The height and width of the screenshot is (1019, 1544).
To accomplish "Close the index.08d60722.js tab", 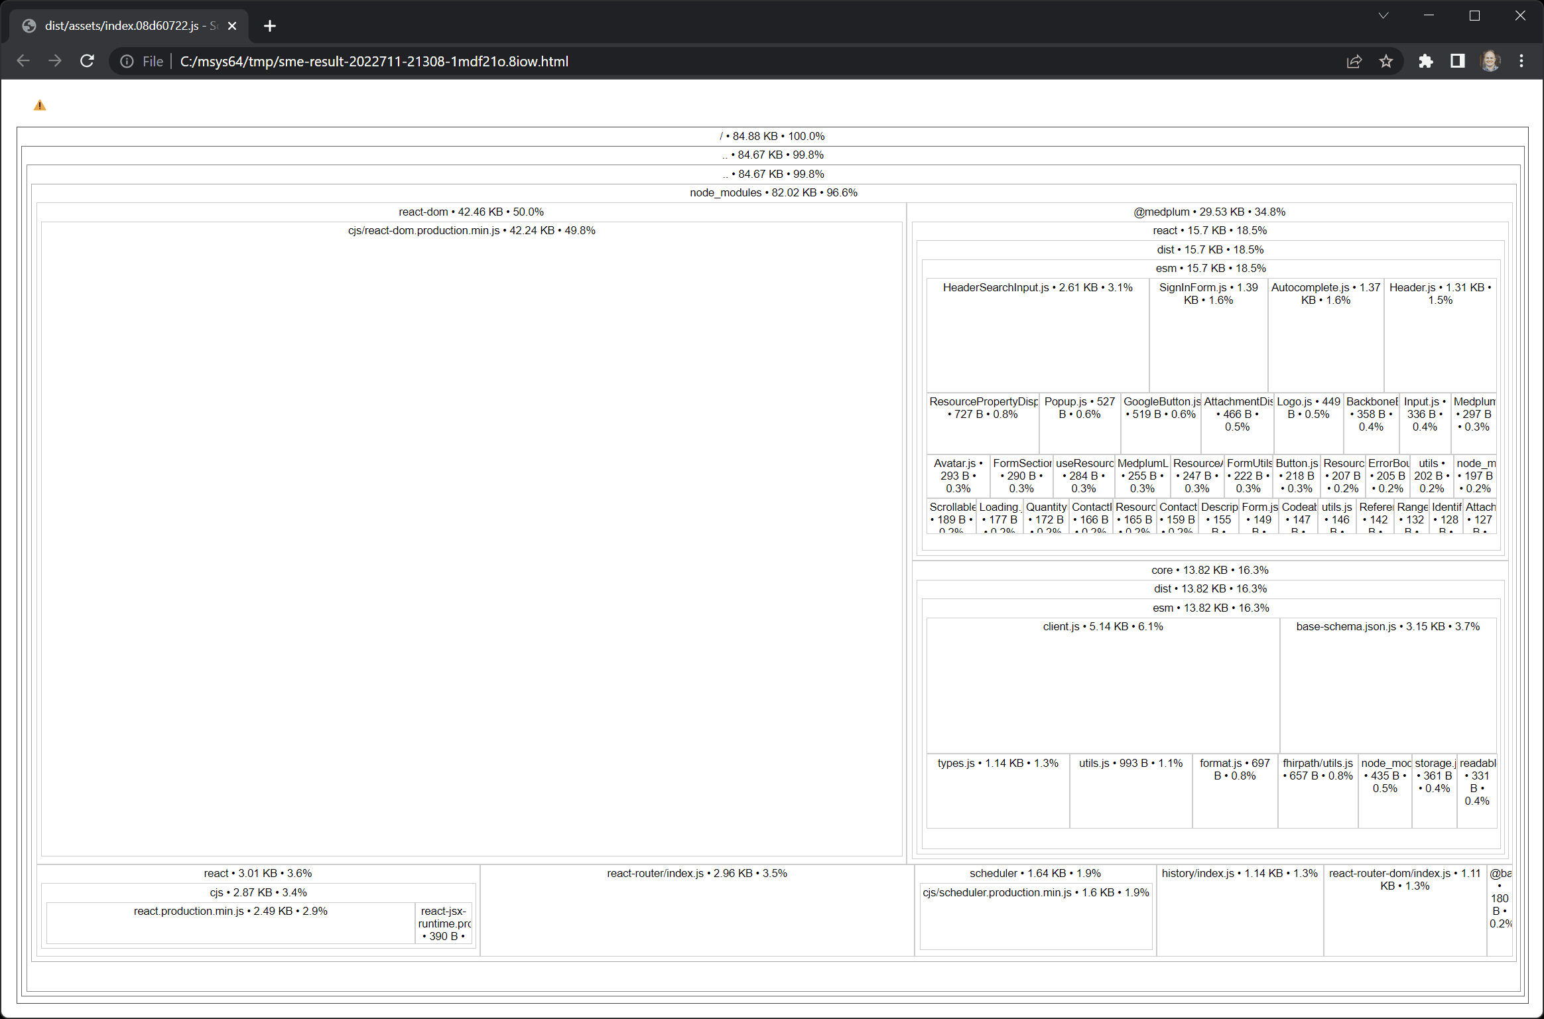I will 232,26.
